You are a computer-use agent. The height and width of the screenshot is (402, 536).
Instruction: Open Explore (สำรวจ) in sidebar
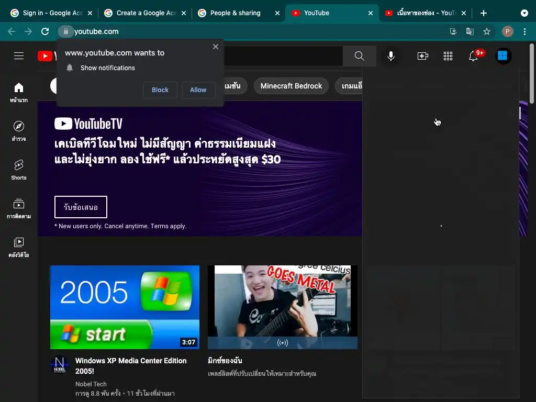(x=19, y=131)
